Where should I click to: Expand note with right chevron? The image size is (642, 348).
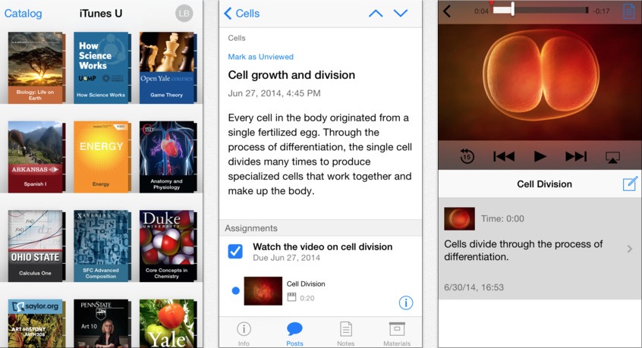tap(629, 249)
